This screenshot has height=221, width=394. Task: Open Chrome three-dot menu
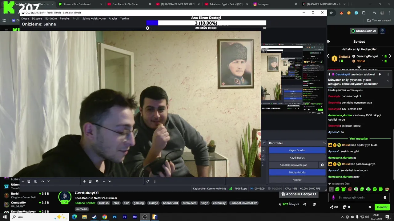tap(390, 13)
